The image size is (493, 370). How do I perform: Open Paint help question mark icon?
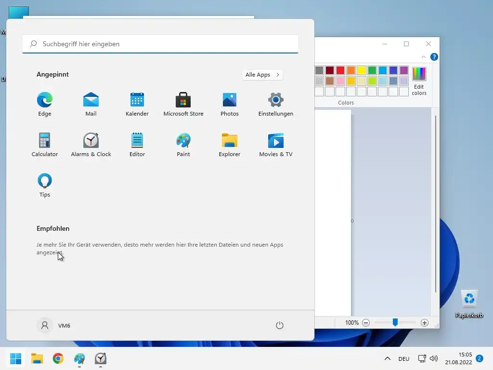434,57
